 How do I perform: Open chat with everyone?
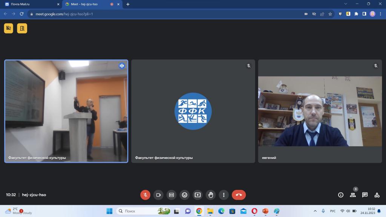coord(365,195)
